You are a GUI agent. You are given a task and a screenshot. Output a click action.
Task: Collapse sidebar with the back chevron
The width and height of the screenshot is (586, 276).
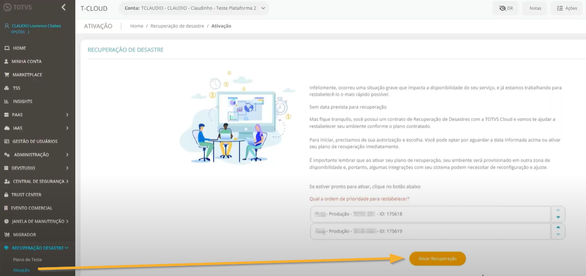coord(64,7)
